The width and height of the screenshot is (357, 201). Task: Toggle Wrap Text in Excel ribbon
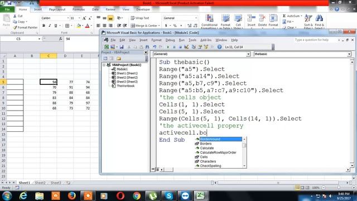(x=140, y=18)
